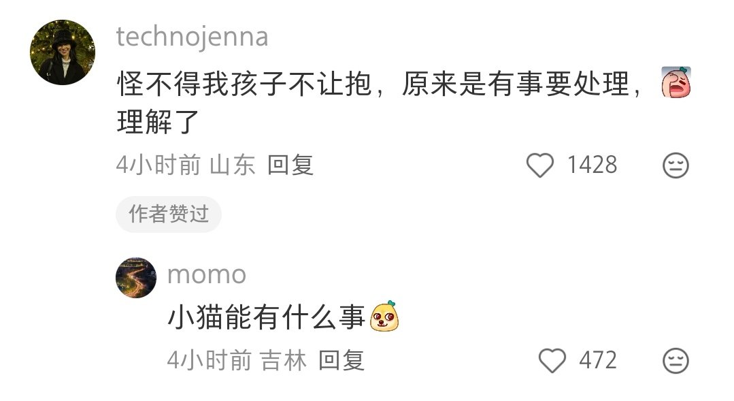The width and height of the screenshot is (734, 401).
Task: Click the facepalm emoji in technojenna's comment
Action: (676, 82)
